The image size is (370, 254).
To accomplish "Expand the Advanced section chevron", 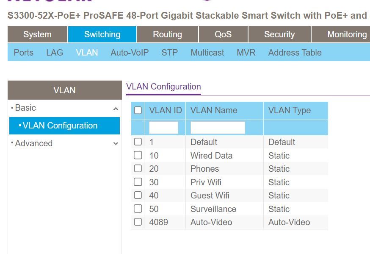I will tap(116, 144).
